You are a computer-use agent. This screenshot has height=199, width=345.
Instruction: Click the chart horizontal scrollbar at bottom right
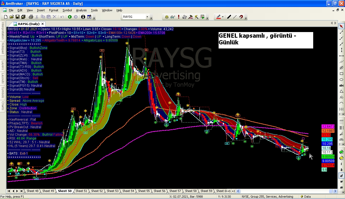[x=287, y=191]
